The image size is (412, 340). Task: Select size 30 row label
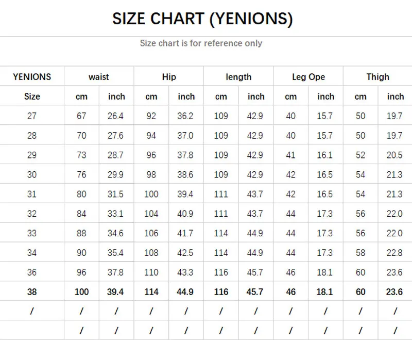pyautogui.click(x=32, y=175)
